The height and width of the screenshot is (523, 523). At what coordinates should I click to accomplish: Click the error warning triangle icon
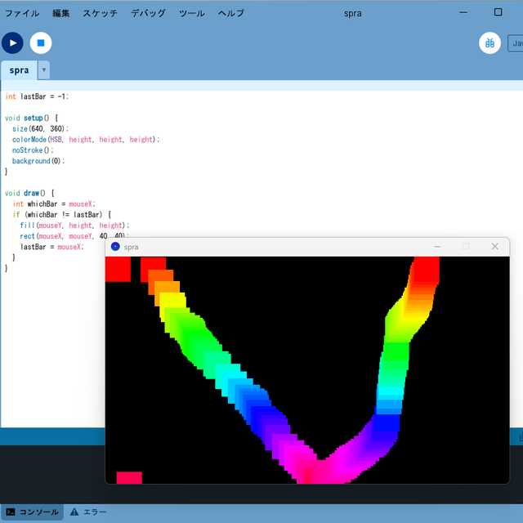point(74,512)
